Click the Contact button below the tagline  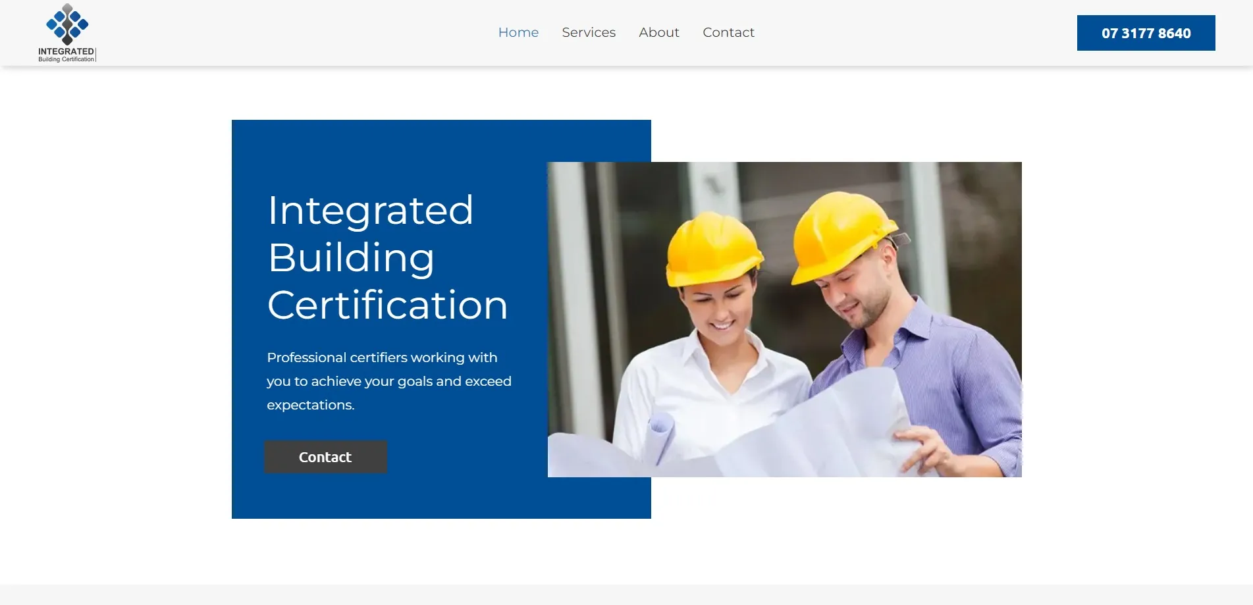pos(325,456)
